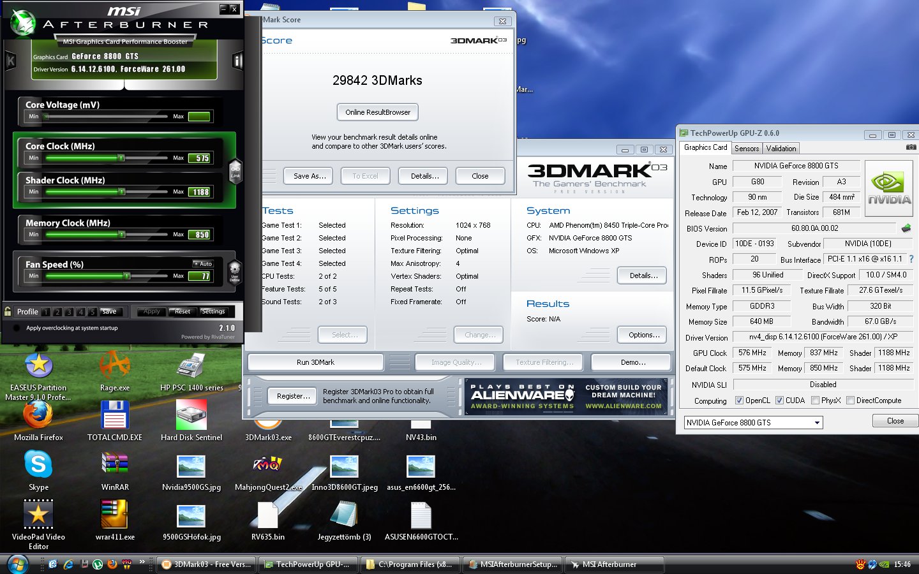The height and width of the screenshot is (574, 919).
Task: Toggle the OpenCL checkbox in GPU-Z
Action: [x=739, y=401]
